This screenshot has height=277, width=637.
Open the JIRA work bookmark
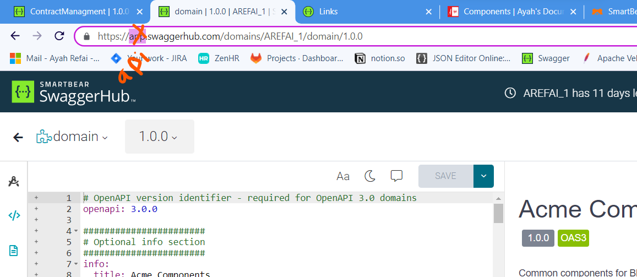tap(149, 58)
